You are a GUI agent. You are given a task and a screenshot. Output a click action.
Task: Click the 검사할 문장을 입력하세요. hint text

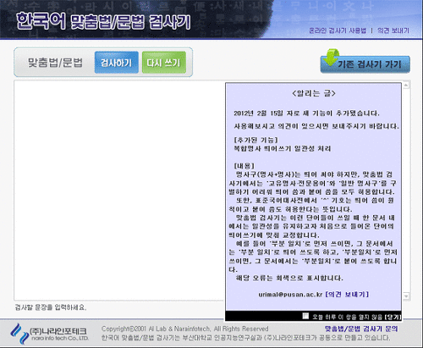click(x=51, y=307)
